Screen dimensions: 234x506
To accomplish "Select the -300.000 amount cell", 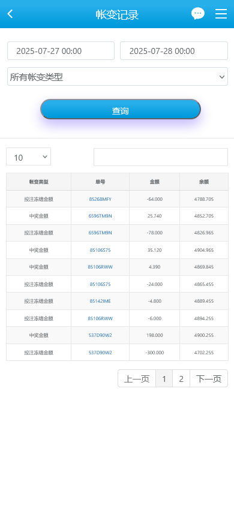I will click(155, 353).
